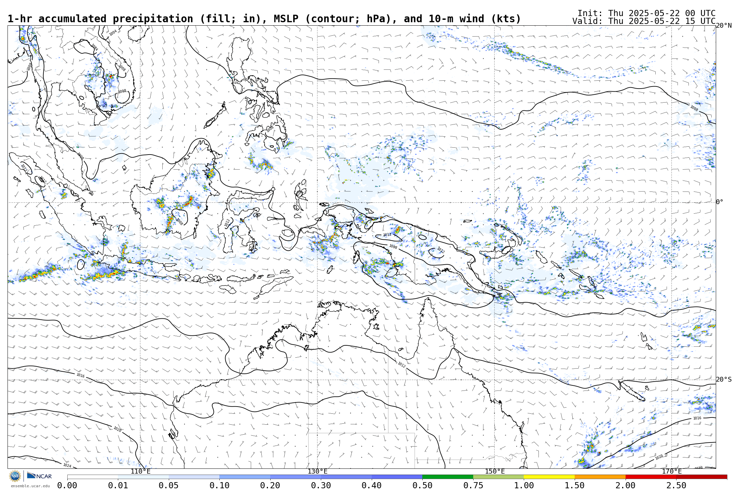Pick the yellow 1.00–1.50 colorbar segment

tap(549, 477)
